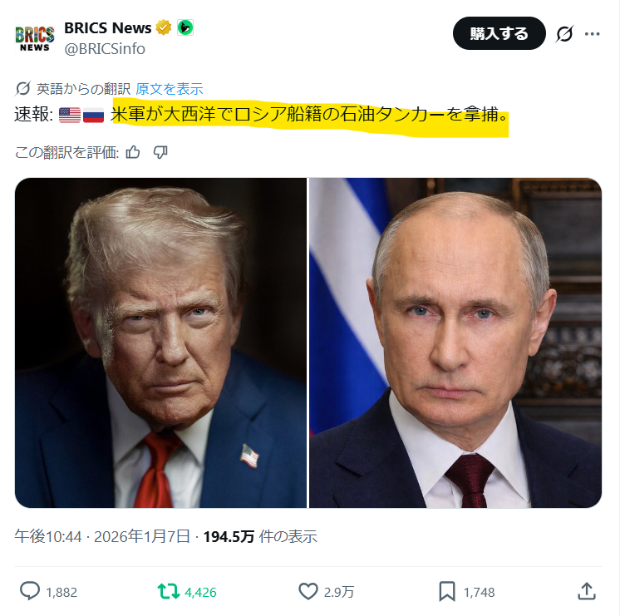Viewport: 620px width, 616px height.
Task: Open the three-dot more options menu
Action: pyautogui.click(x=592, y=34)
